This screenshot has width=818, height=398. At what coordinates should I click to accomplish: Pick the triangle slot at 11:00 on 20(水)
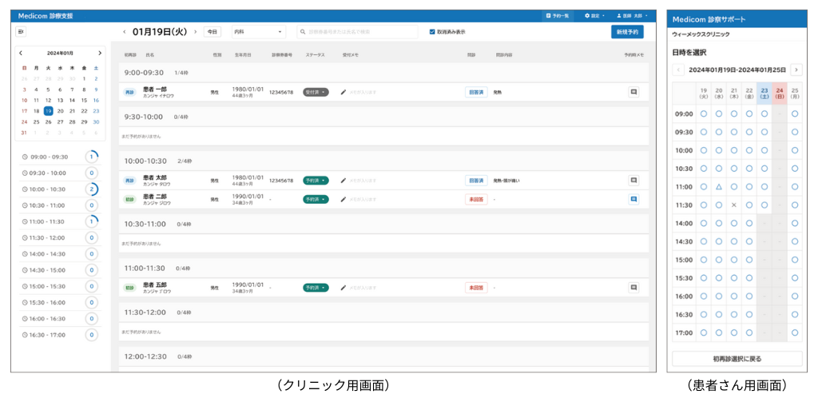coord(718,187)
